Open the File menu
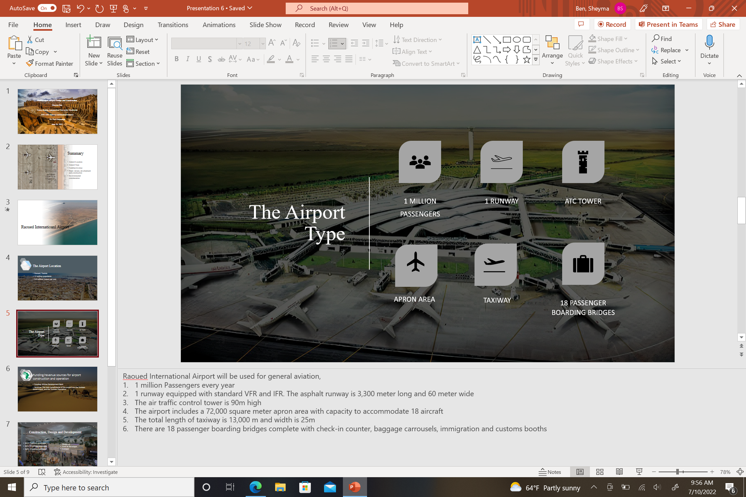 point(13,25)
